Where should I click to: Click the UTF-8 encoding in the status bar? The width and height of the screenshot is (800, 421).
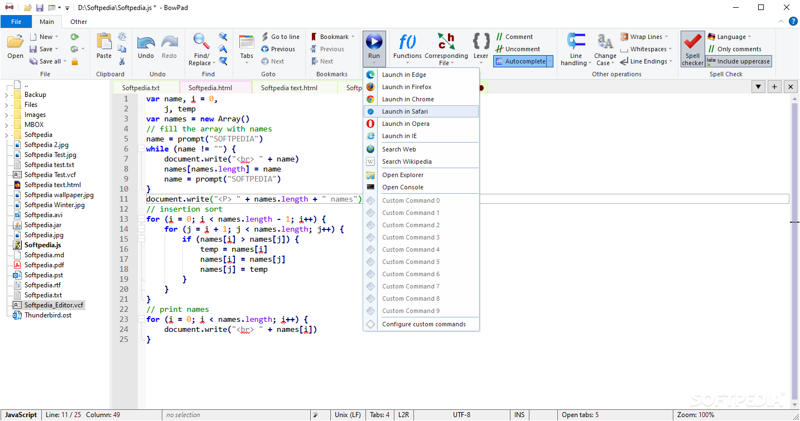point(461,415)
